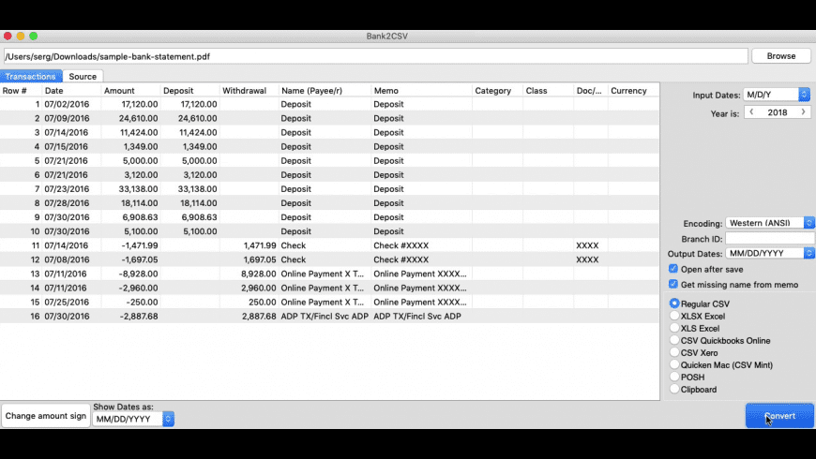Choose CSV Xero option
The height and width of the screenshot is (459, 816).
click(674, 352)
